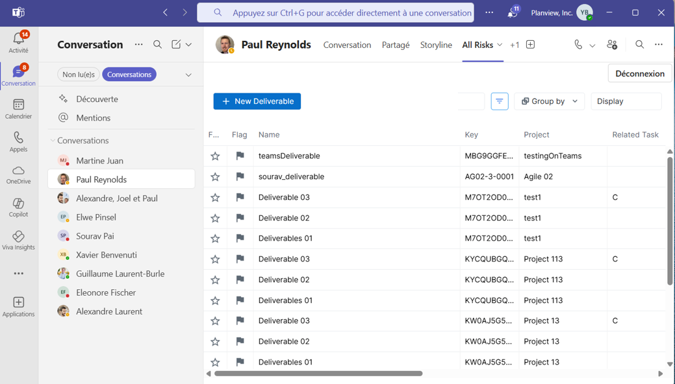Screen dimensions: 675x384
Task: Open OneDrive from the left rail
Action: [x=18, y=174]
